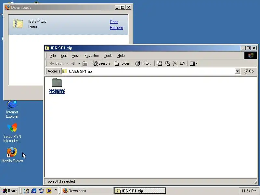The width and height of the screenshot is (260, 195).
Task: Close the Downloads window
Action: [129, 7]
